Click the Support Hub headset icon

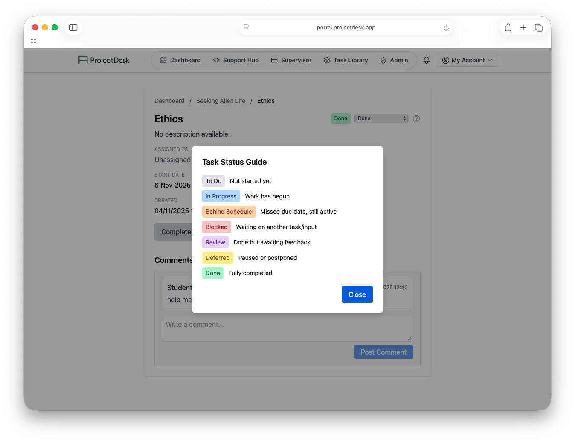(215, 60)
